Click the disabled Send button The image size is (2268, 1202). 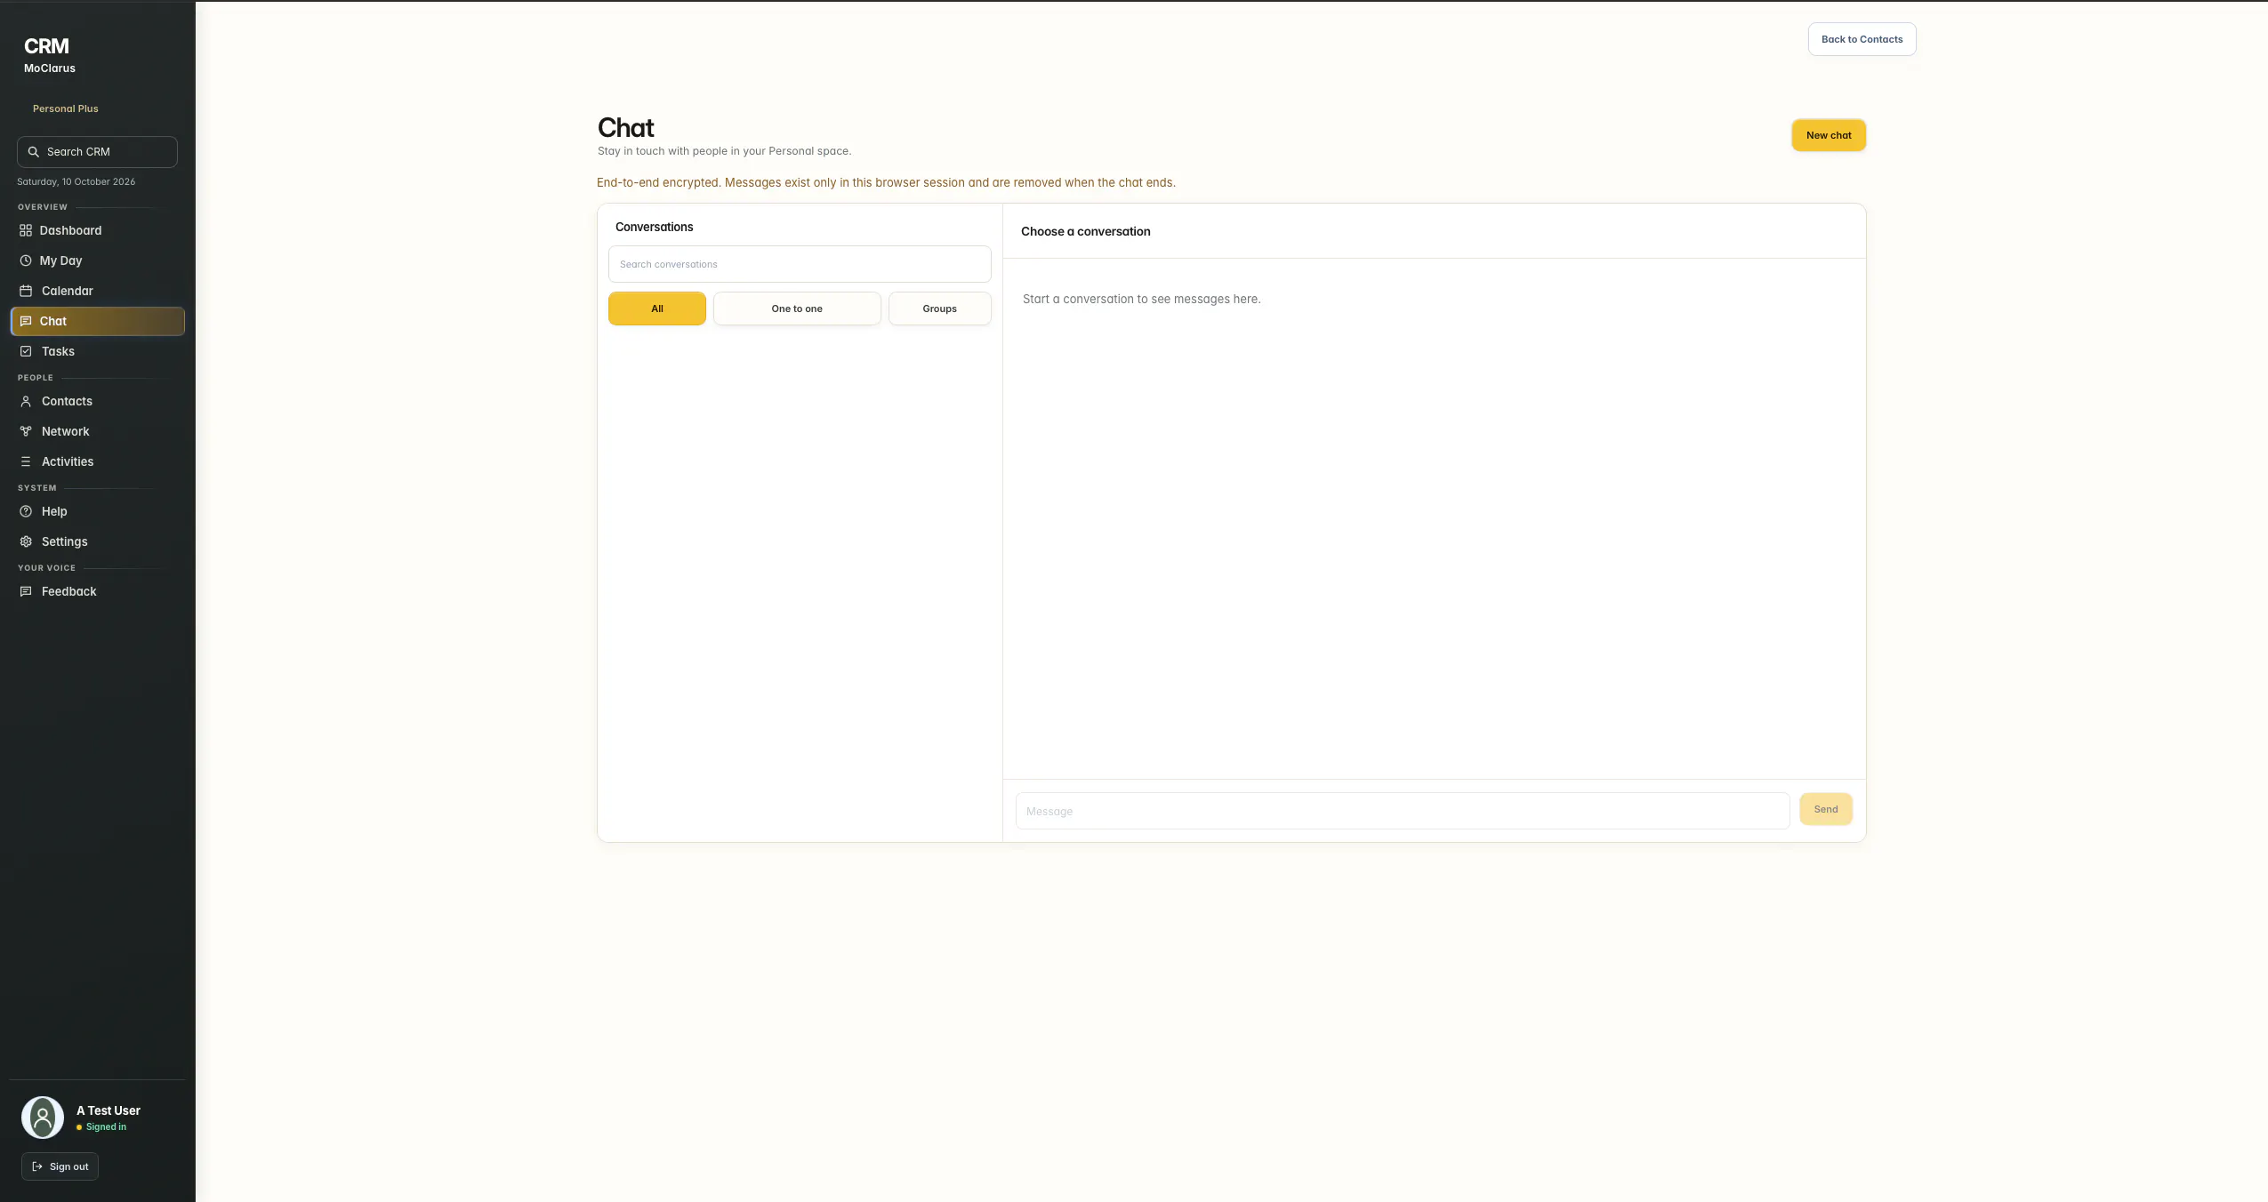point(1826,809)
